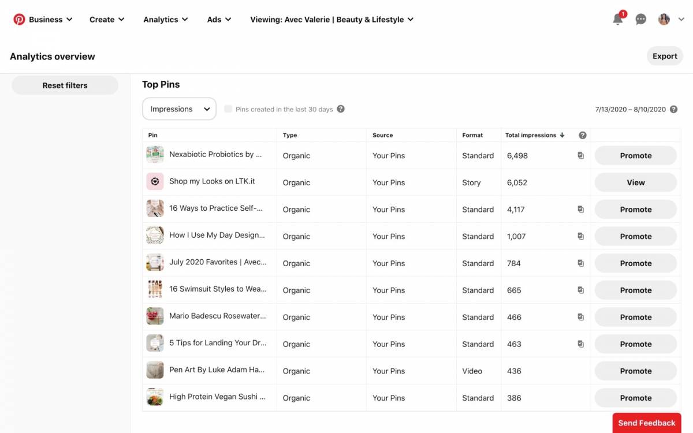Open the notifications bell

pyautogui.click(x=617, y=20)
